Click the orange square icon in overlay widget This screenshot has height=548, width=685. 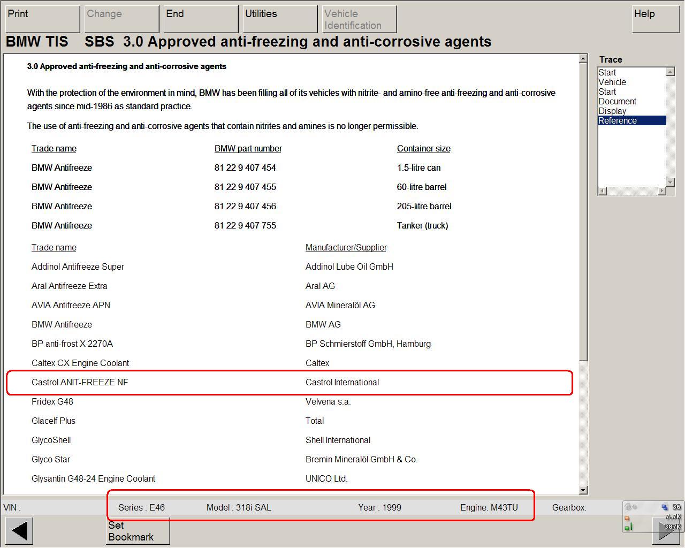(627, 517)
